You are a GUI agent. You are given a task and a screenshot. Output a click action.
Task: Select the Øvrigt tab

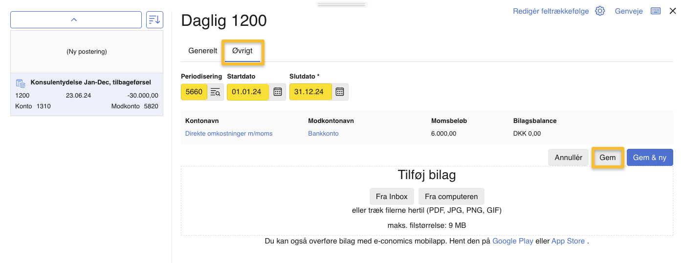(x=242, y=51)
